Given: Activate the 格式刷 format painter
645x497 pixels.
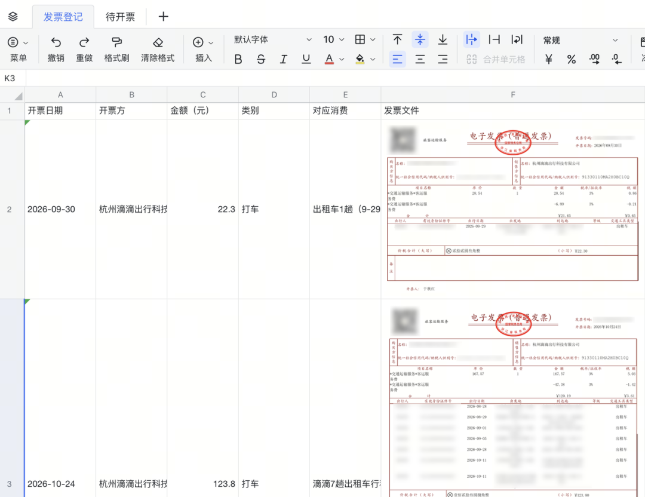Looking at the screenshot, I should pos(117,50).
